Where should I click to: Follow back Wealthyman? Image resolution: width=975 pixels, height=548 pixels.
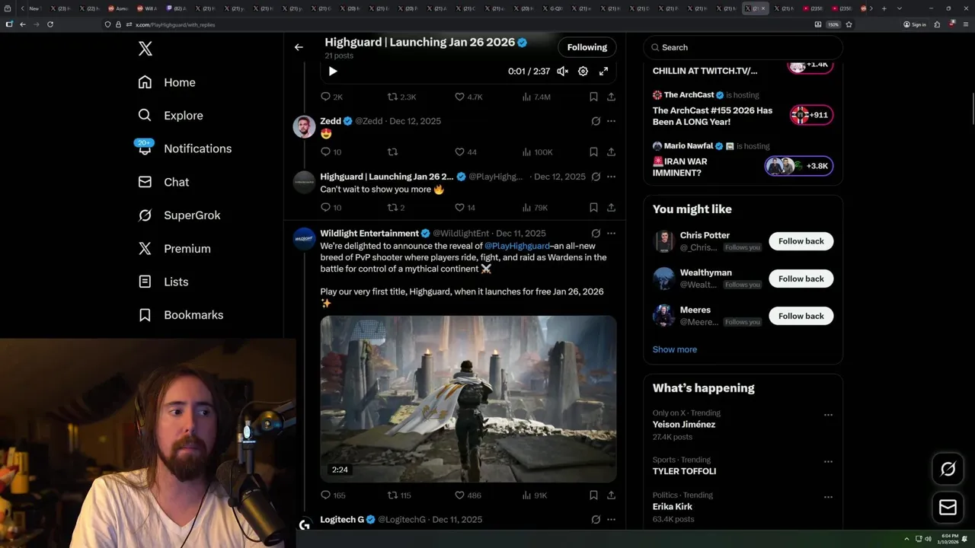(x=801, y=279)
